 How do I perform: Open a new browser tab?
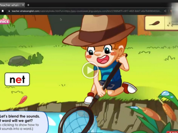[28, 5]
